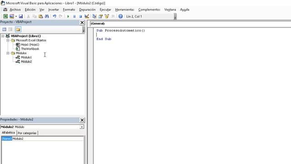Open the Insert object dropdown arrow
291x164 pixels.
tap(16, 16)
